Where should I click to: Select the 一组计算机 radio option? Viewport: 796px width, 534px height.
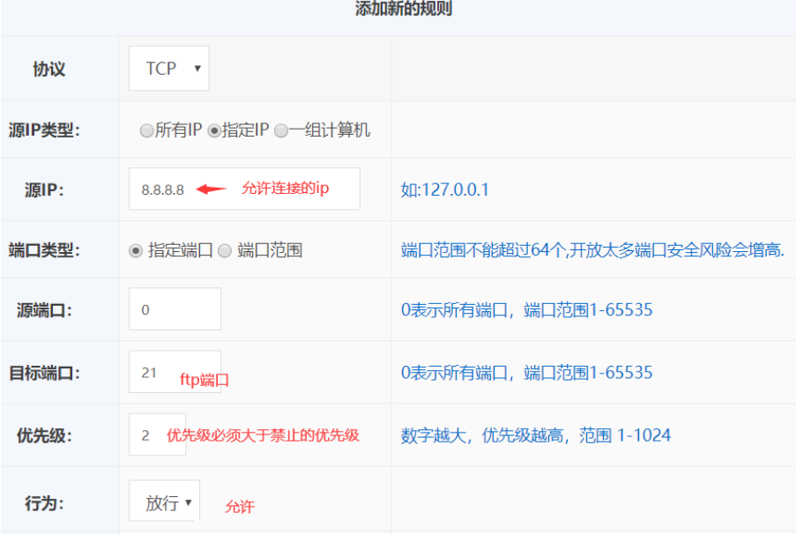281,130
